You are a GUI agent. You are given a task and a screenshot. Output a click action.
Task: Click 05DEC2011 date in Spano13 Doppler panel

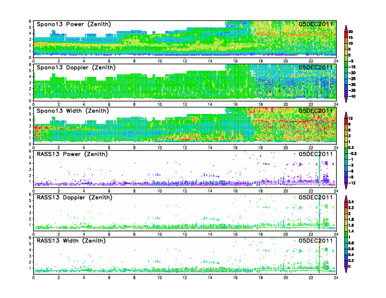(x=316, y=68)
